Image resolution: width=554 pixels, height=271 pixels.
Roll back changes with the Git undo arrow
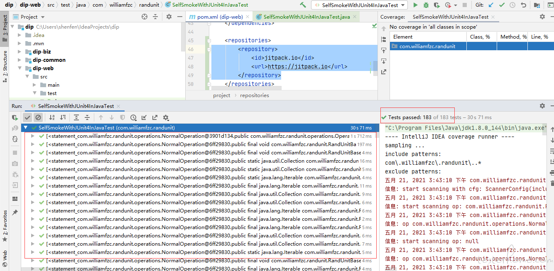click(x=523, y=5)
